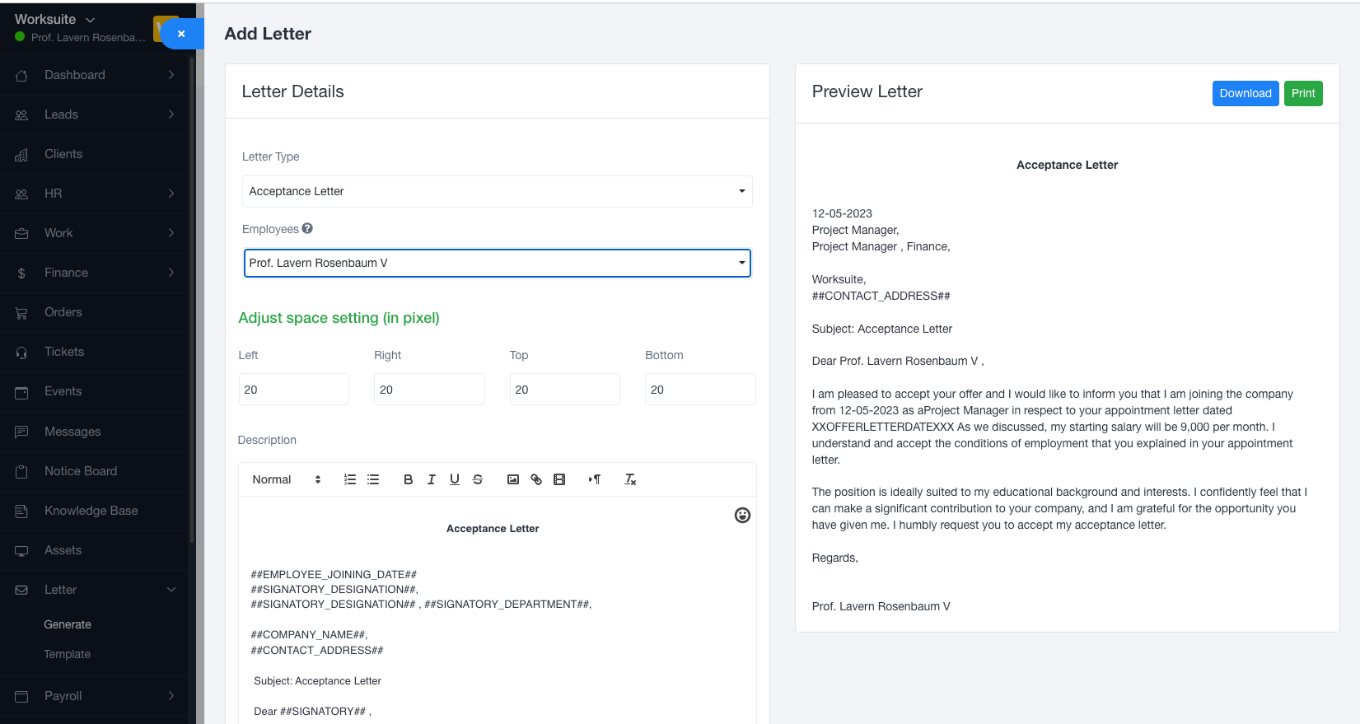Screen dimensions: 1360x724
Task: Insert a video into the description
Action: [559, 479]
